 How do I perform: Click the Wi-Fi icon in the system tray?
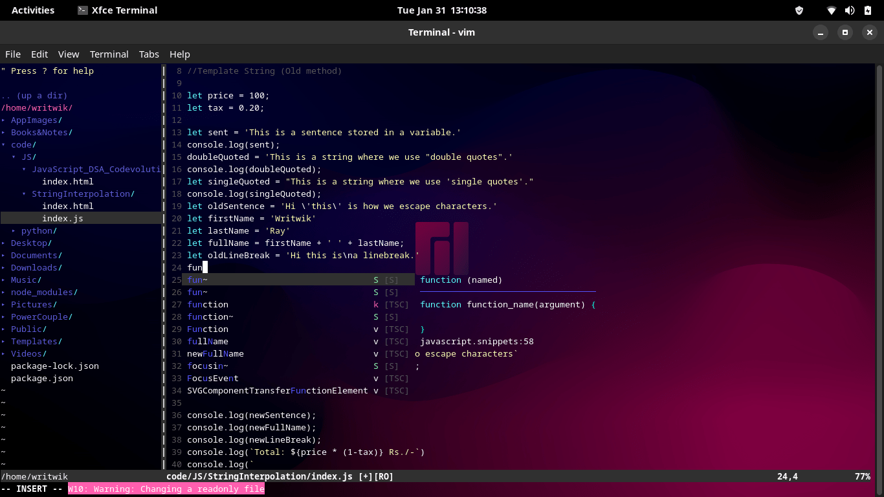point(830,10)
